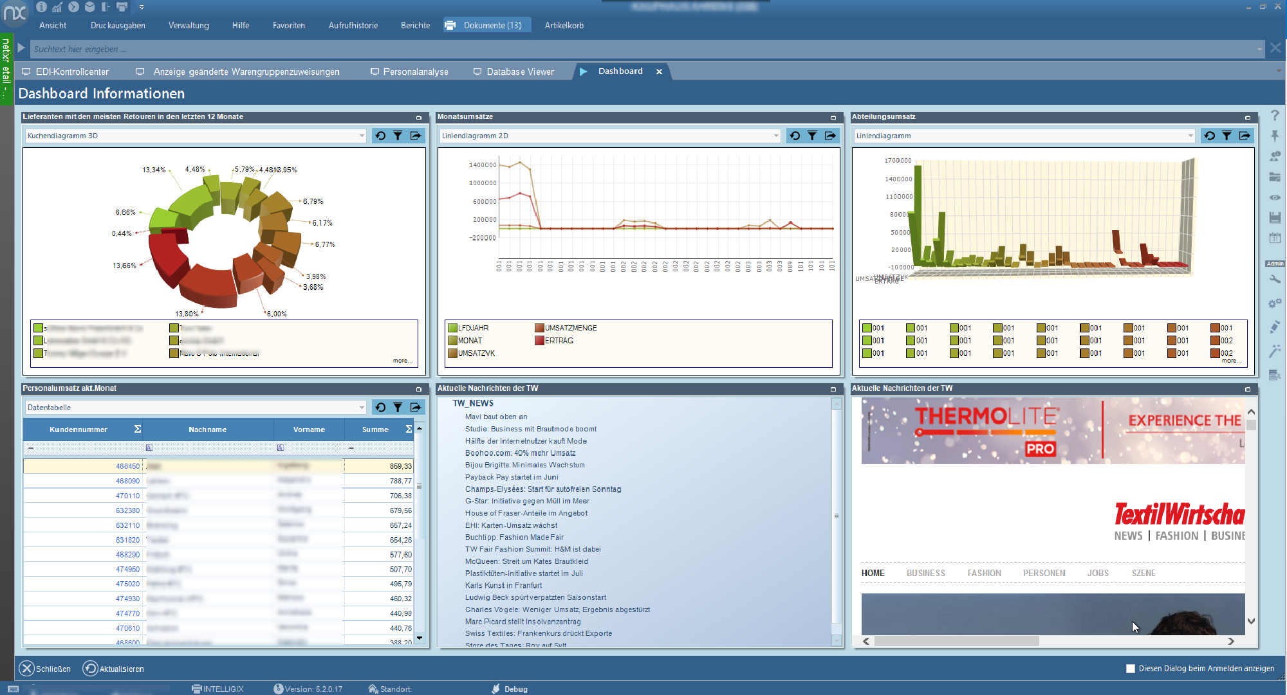Sort table by Kundennummer column header
This screenshot has width=1287, height=695.
tap(79, 429)
